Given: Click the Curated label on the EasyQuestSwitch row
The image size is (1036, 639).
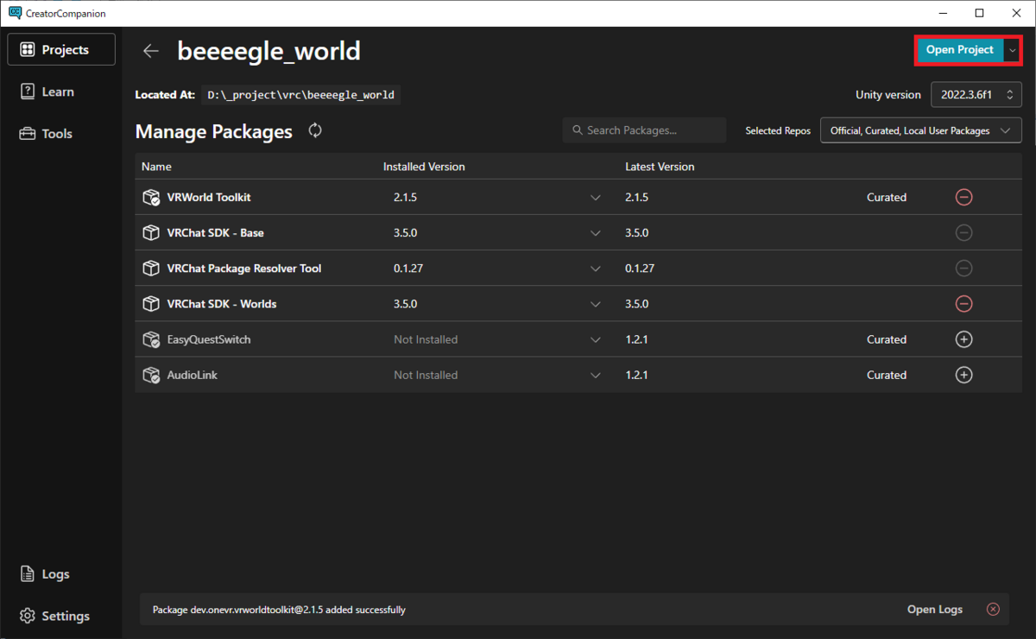Looking at the screenshot, I should [887, 339].
